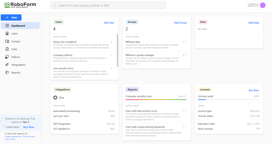Navigate to Data label in the sidebar
The height and width of the screenshot is (144, 272).
14,49
